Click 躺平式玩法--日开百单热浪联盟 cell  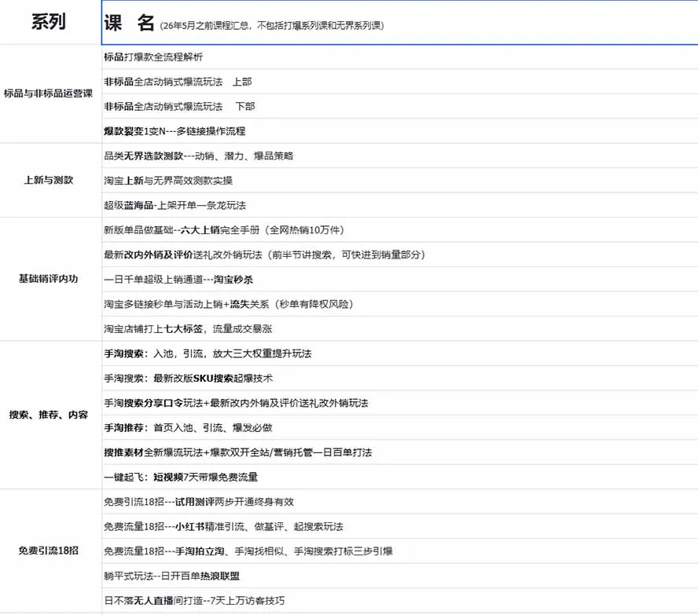pyautogui.click(x=400, y=576)
